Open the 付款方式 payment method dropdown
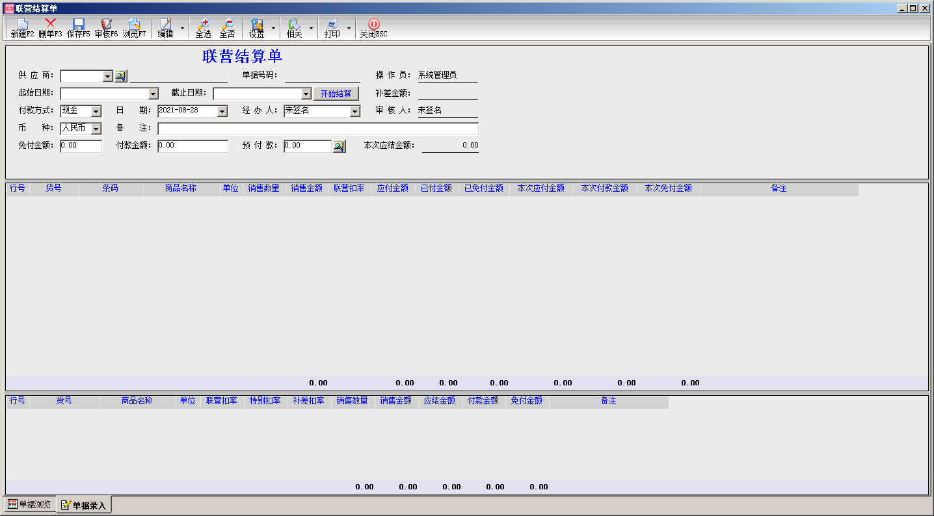Viewport: 934px width, 516px height. [x=96, y=112]
